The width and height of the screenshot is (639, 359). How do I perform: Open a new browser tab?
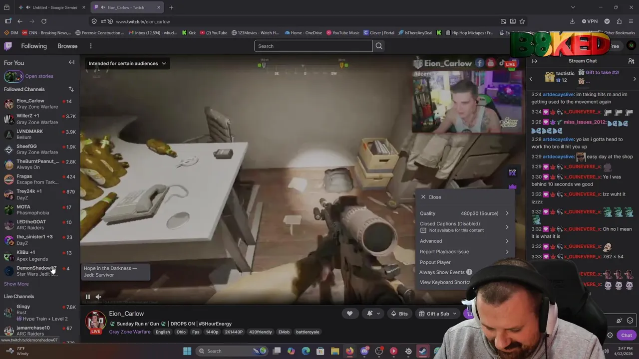pos(171,7)
